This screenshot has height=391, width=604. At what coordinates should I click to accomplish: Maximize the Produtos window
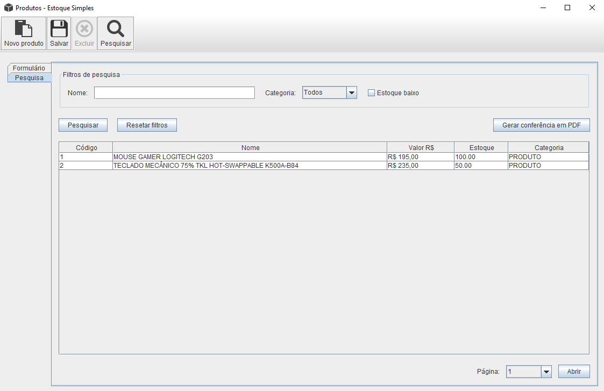pyautogui.click(x=567, y=8)
